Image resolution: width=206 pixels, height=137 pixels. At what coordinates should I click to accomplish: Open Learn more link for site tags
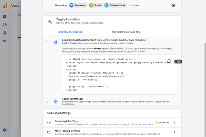click(147, 124)
